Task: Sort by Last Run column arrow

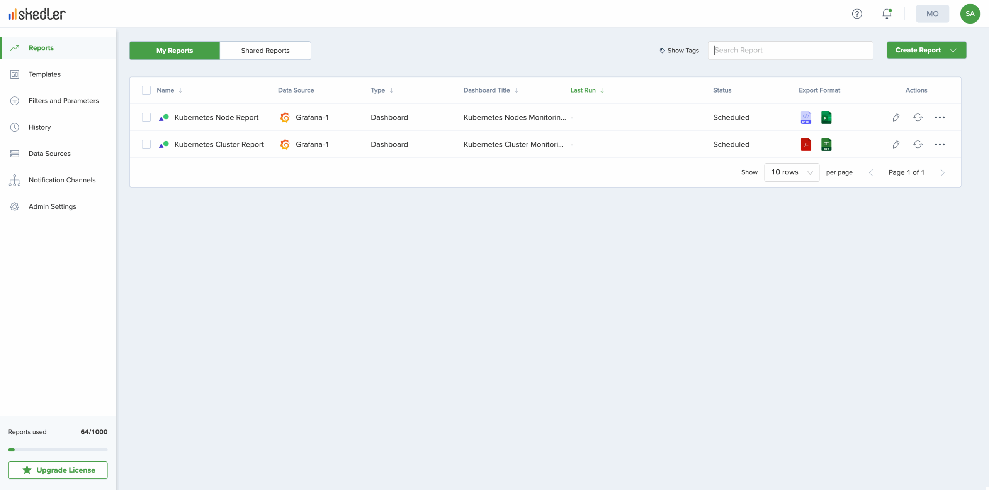Action: 602,90
